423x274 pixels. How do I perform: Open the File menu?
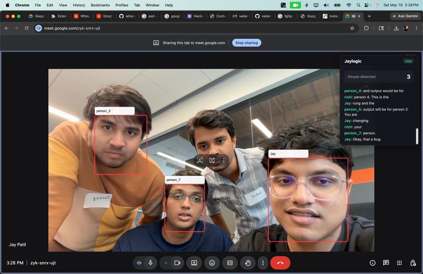[38, 5]
